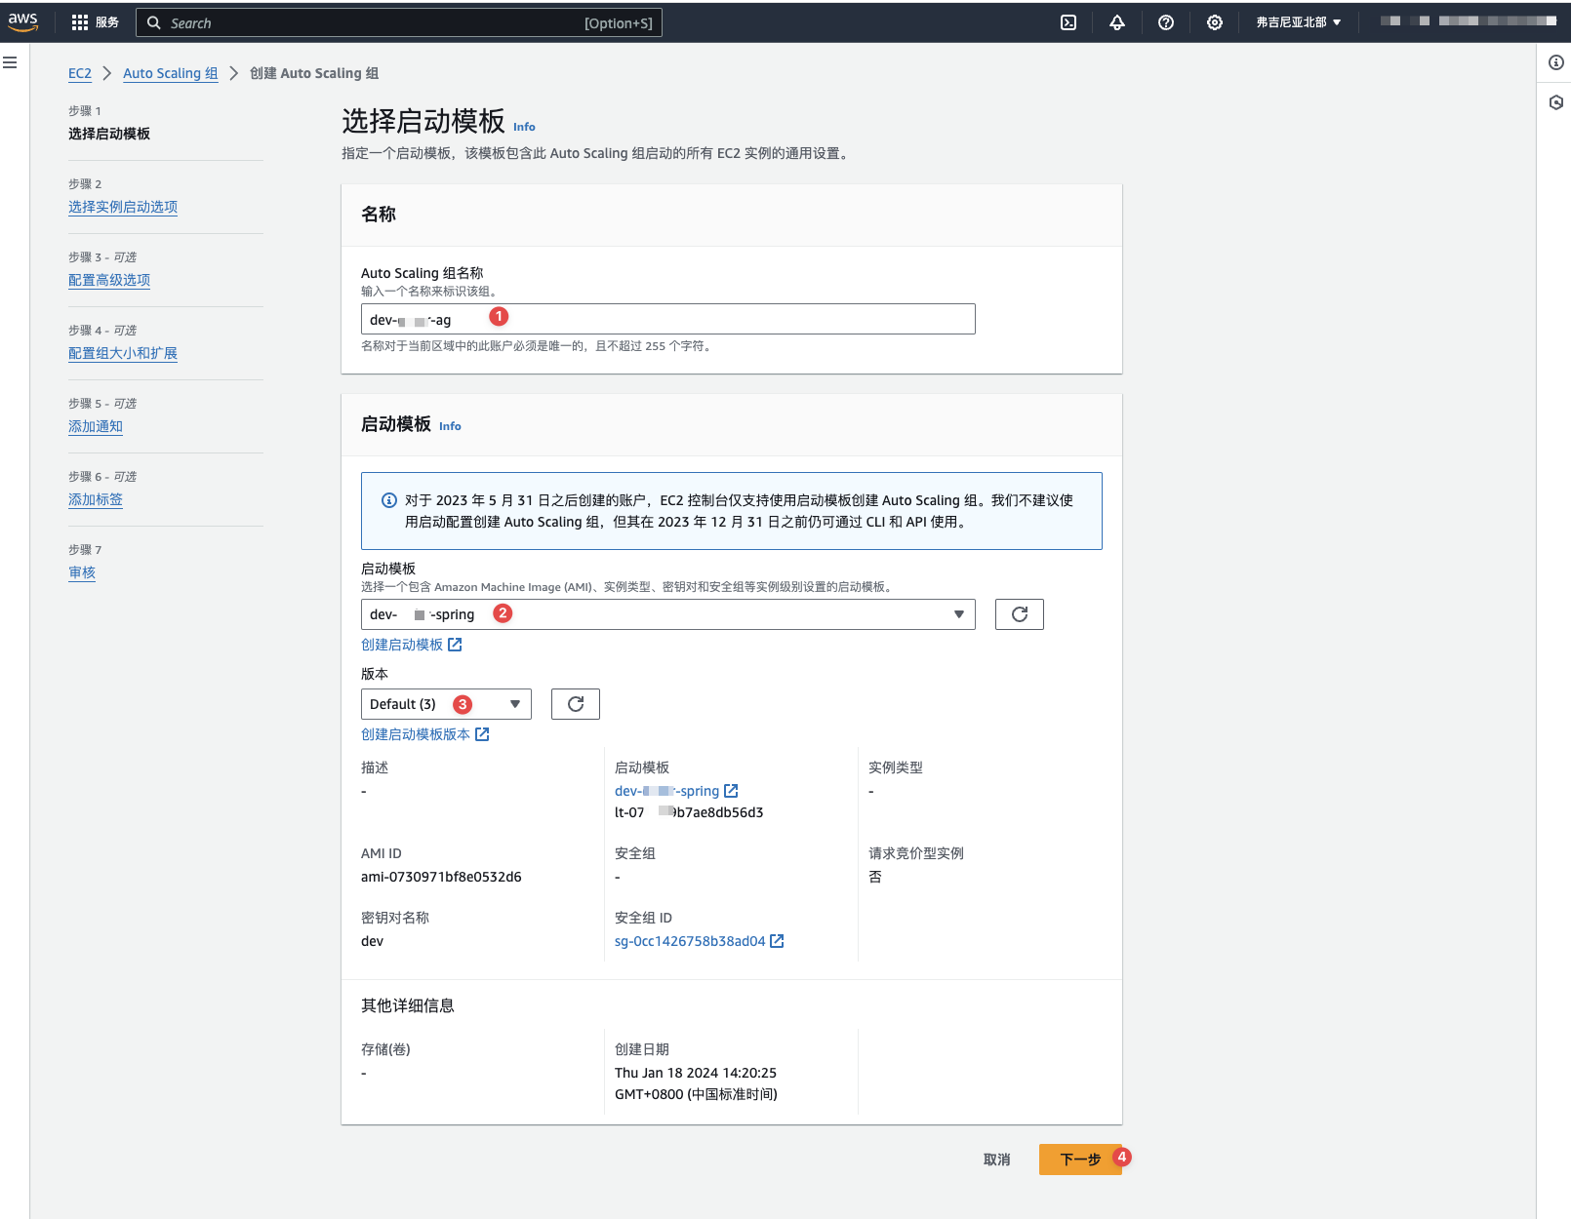Refresh the launch template list
Viewport: 1571px width, 1219px height.
(1020, 614)
